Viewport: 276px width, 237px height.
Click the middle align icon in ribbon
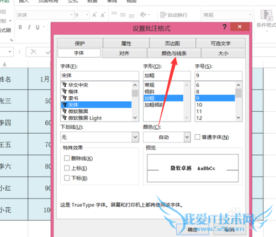(x=123, y=15)
